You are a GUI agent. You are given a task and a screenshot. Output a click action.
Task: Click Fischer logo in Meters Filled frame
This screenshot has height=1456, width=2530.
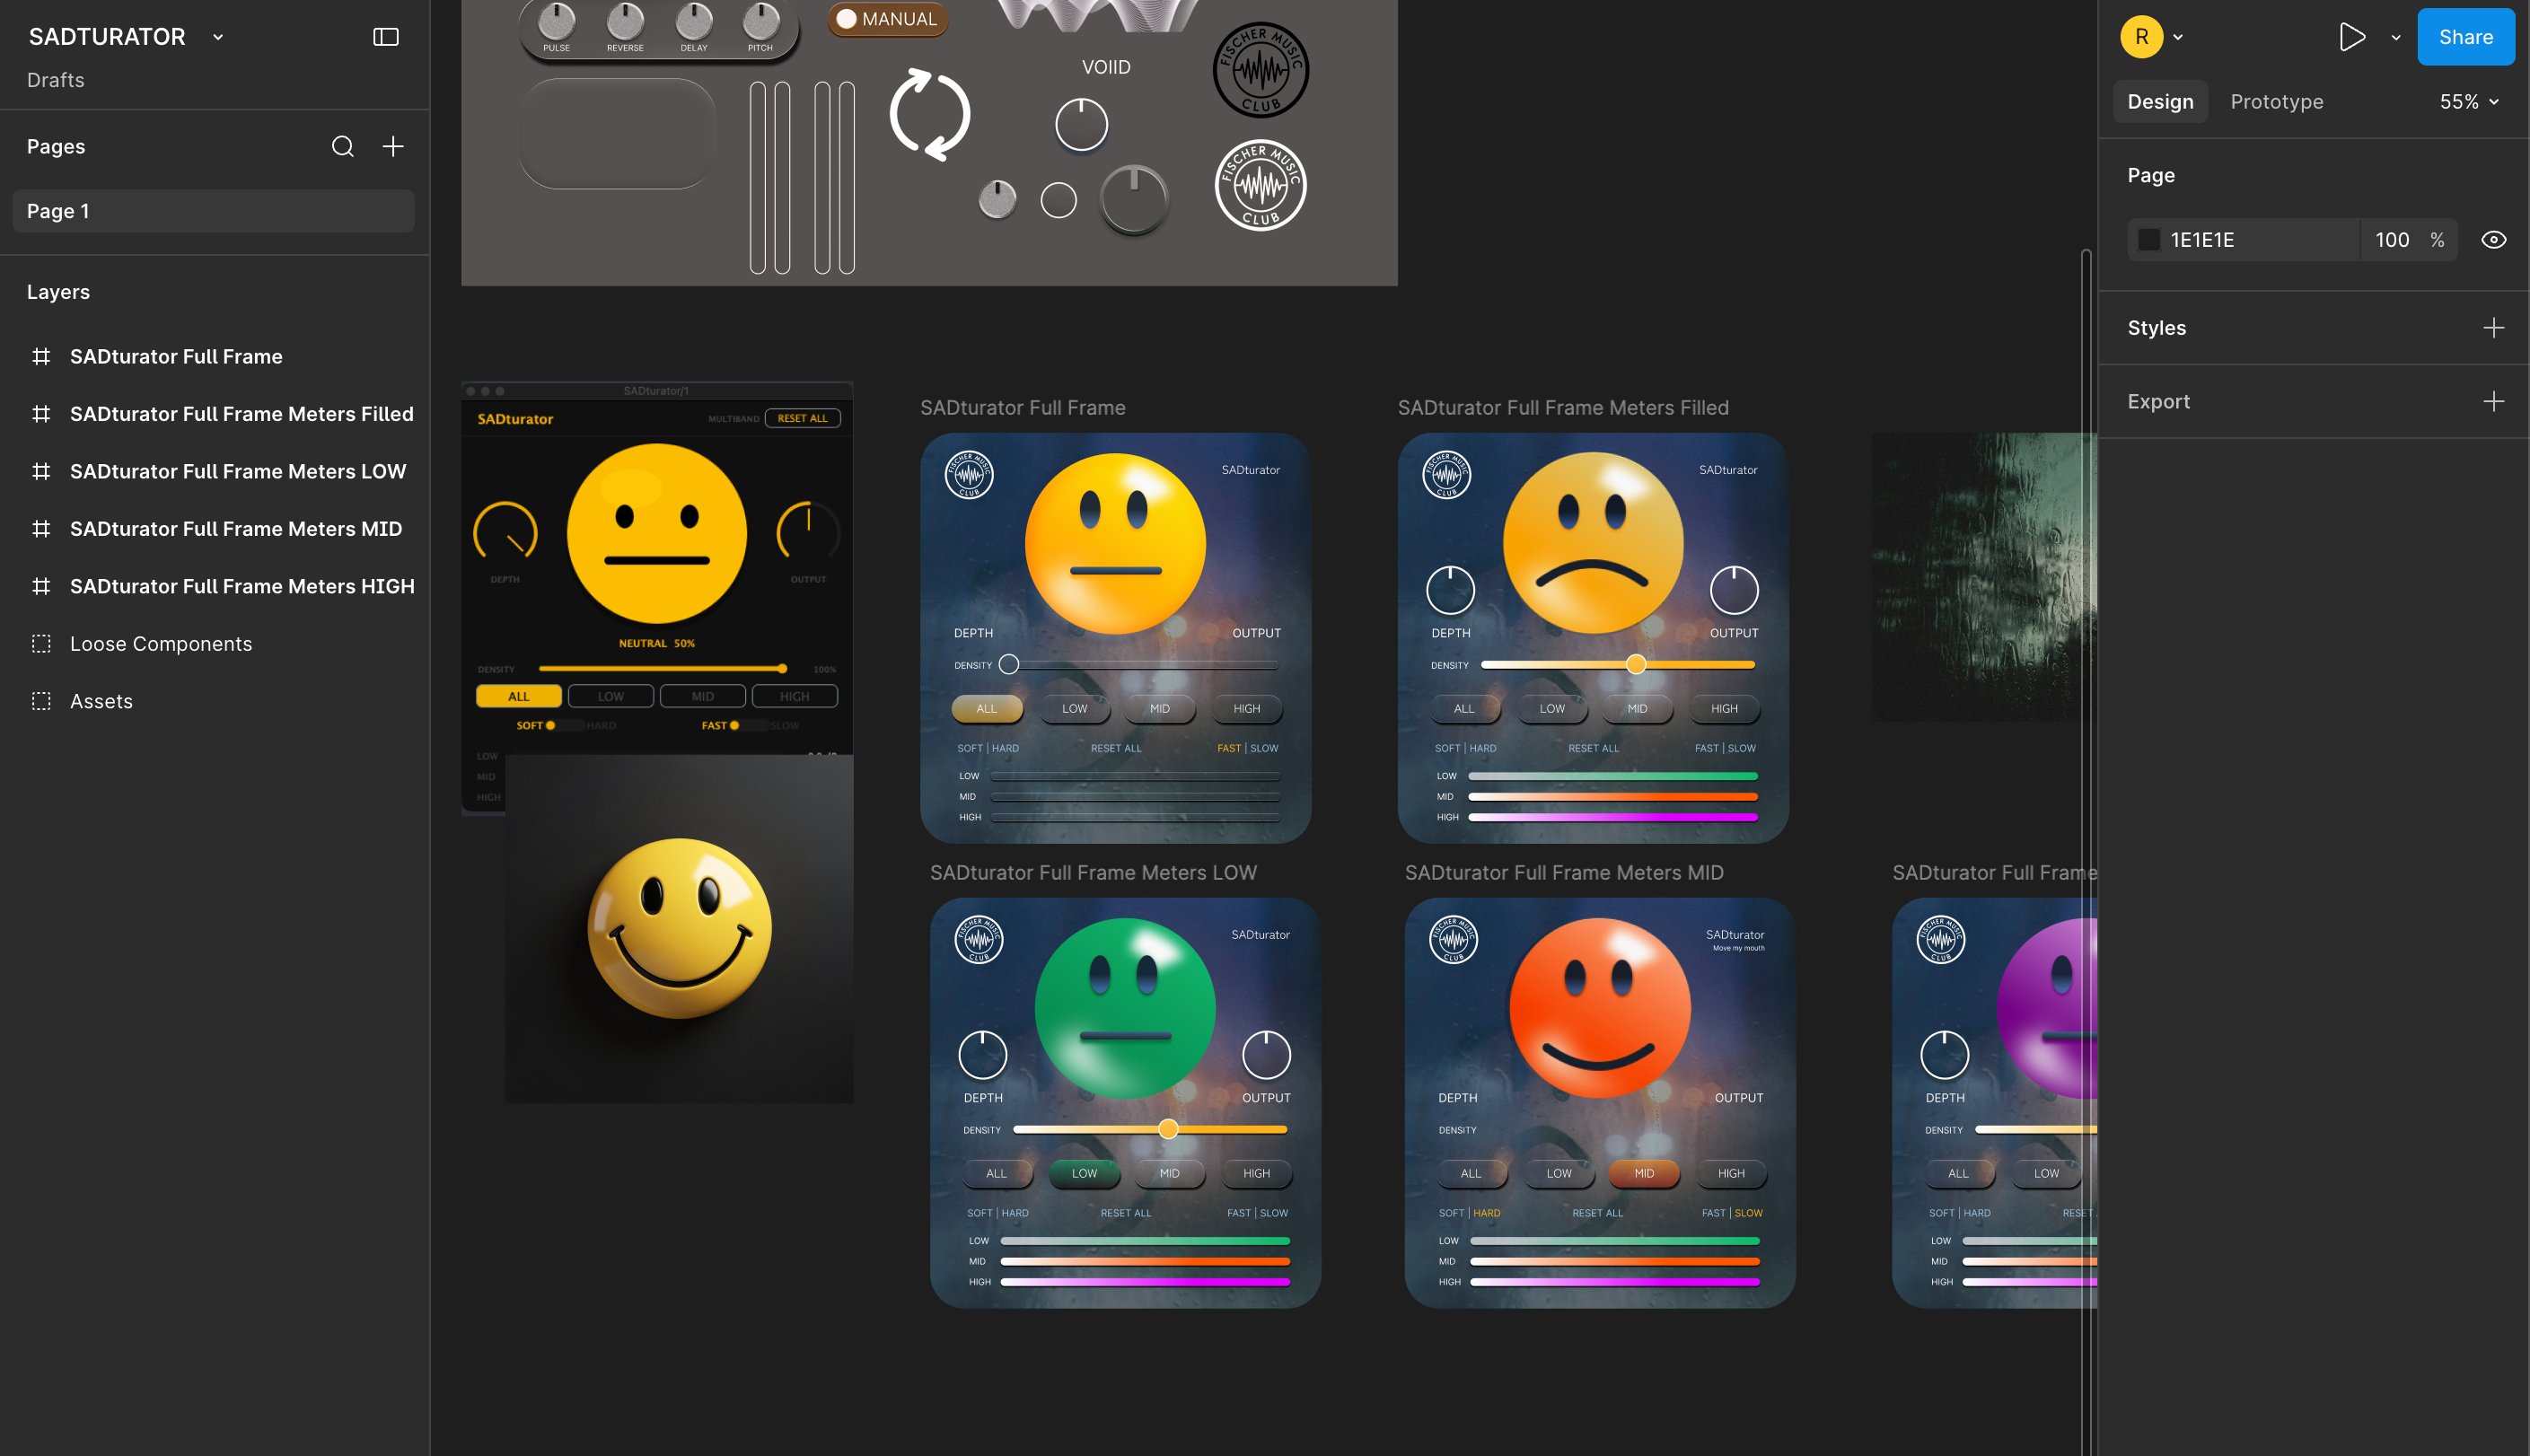click(1446, 475)
